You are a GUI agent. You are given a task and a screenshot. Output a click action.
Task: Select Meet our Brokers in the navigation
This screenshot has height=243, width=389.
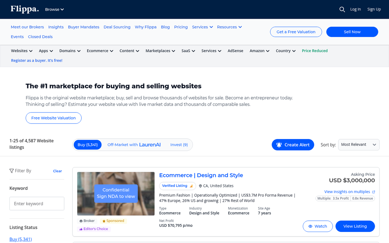(27, 27)
